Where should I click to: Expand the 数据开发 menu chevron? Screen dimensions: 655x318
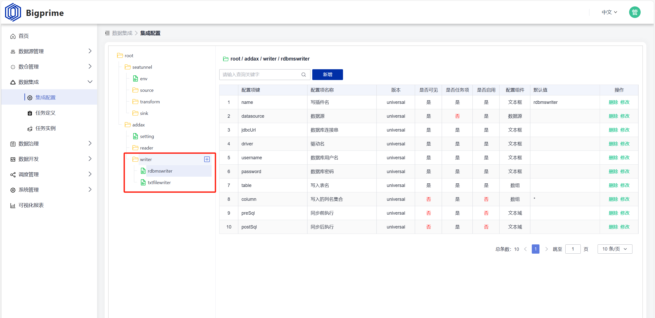click(90, 159)
